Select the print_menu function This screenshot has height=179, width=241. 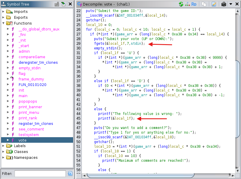(29, 112)
